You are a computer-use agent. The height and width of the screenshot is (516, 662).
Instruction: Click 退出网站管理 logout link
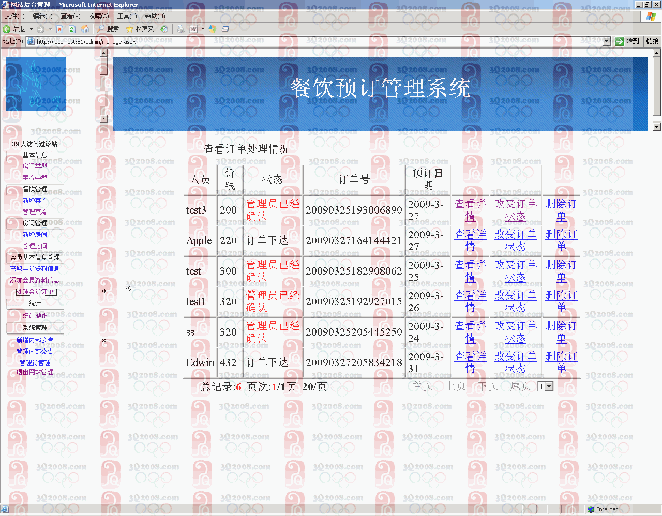coord(35,372)
